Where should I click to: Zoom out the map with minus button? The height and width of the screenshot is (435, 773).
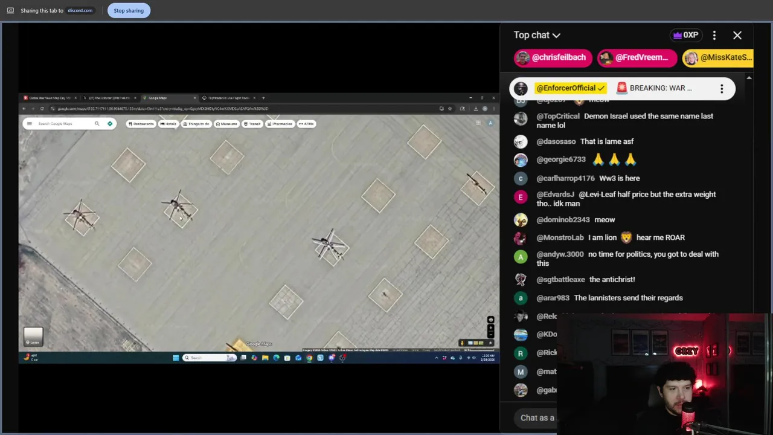[x=490, y=334]
